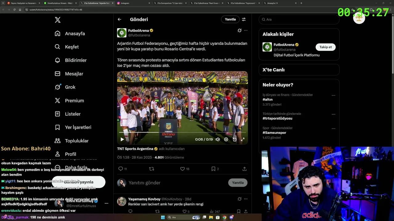Click the Ara search box on X
This screenshot has width=394, height=221.
click(x=299, y=19)
